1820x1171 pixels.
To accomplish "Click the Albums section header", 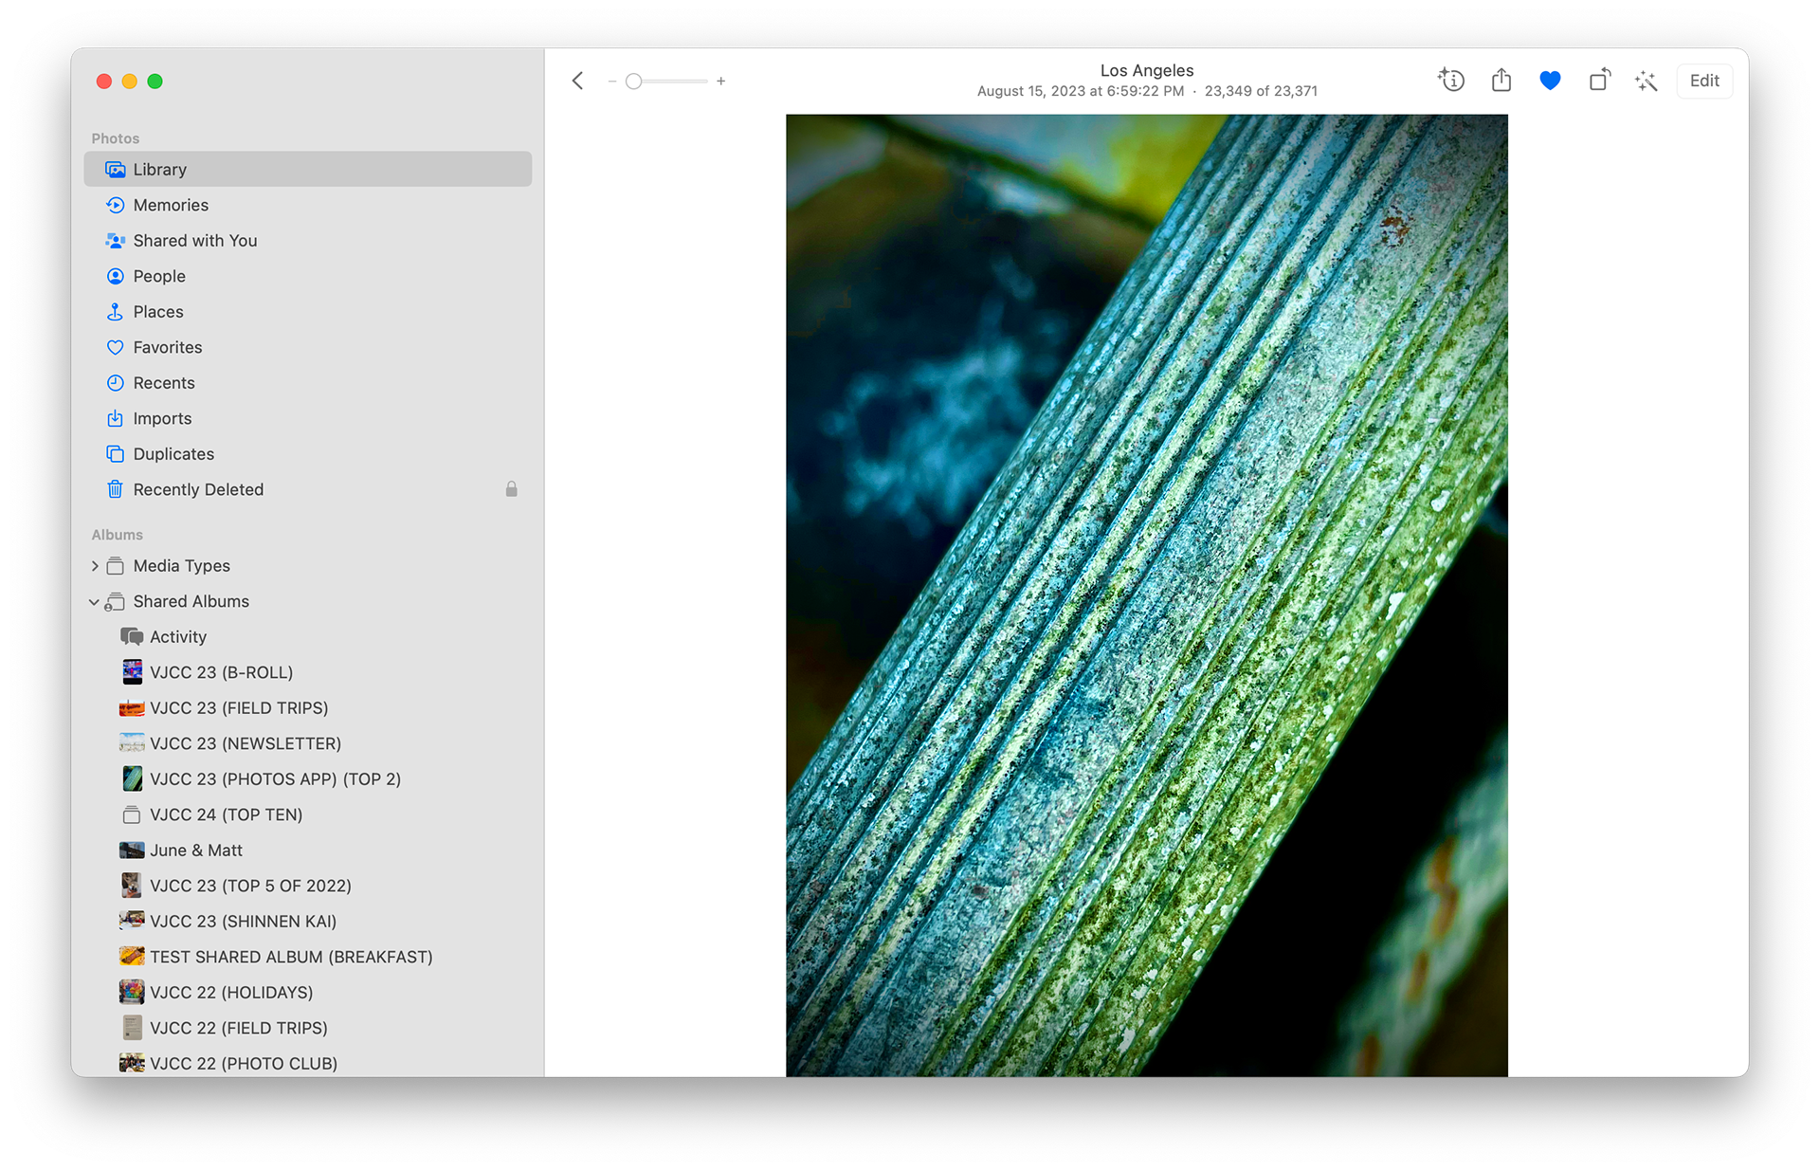I will pyautogui.click(x=118, y=535).
